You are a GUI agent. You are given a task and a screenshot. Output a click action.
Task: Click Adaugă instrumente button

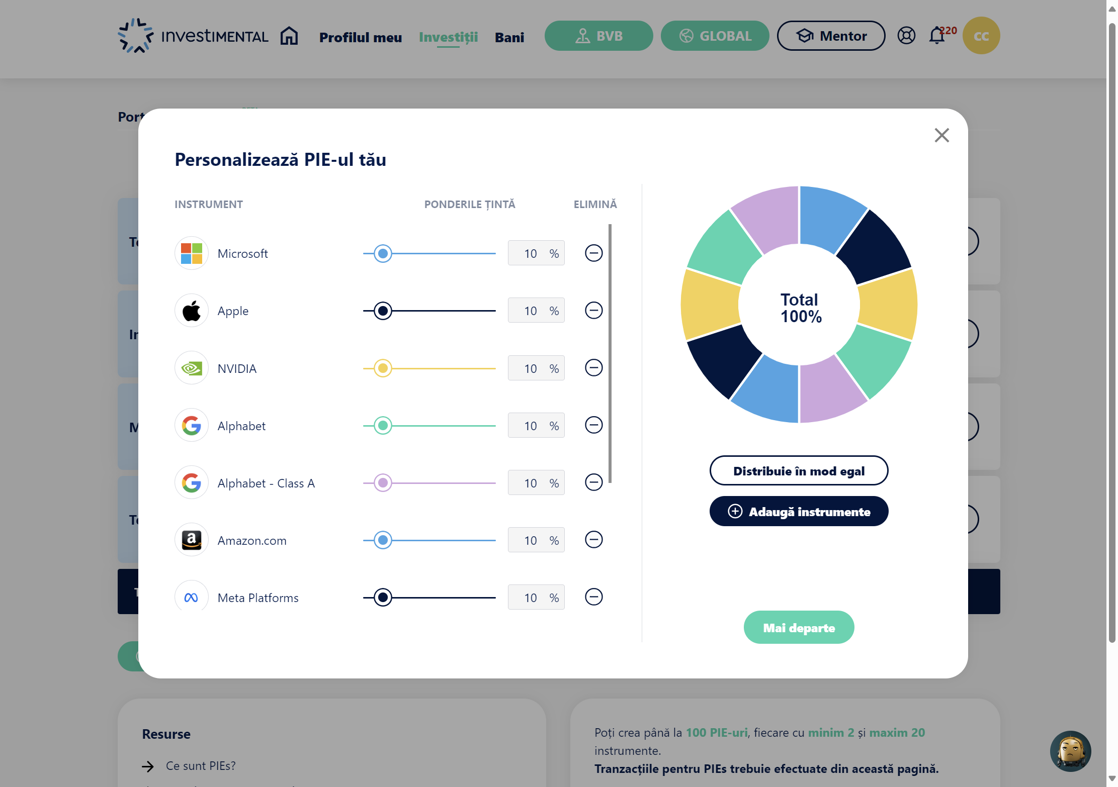point(799,511)
